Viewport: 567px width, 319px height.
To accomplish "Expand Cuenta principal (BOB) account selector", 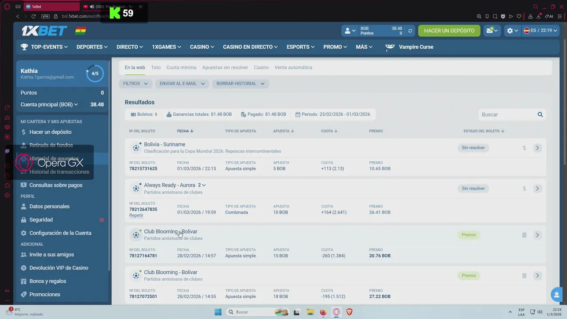I will (49, 105).
